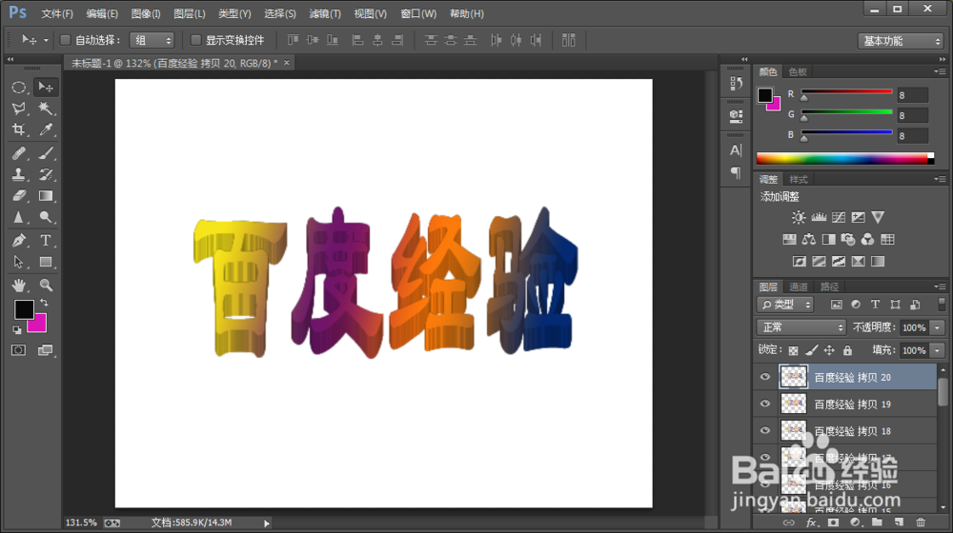953x533 pixels.
Task: Add layer mask button
Action: (833, 523)
